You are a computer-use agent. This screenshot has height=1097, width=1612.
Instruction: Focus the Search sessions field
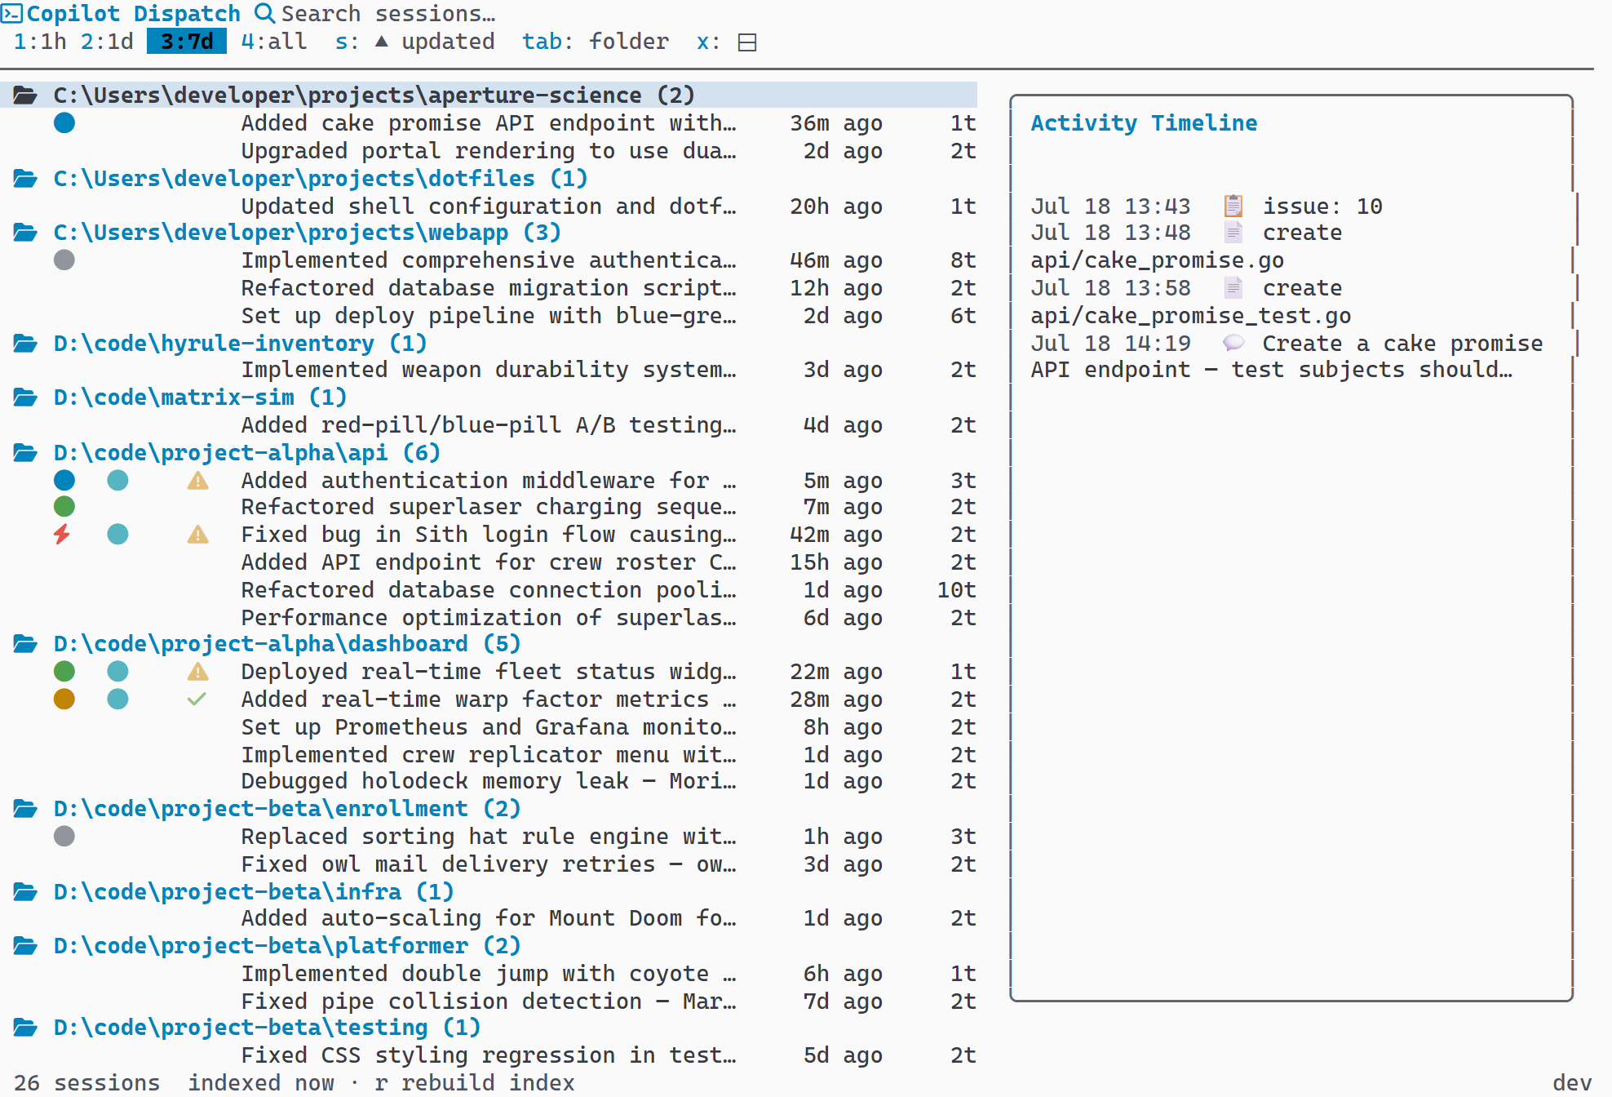click(388, 14)
